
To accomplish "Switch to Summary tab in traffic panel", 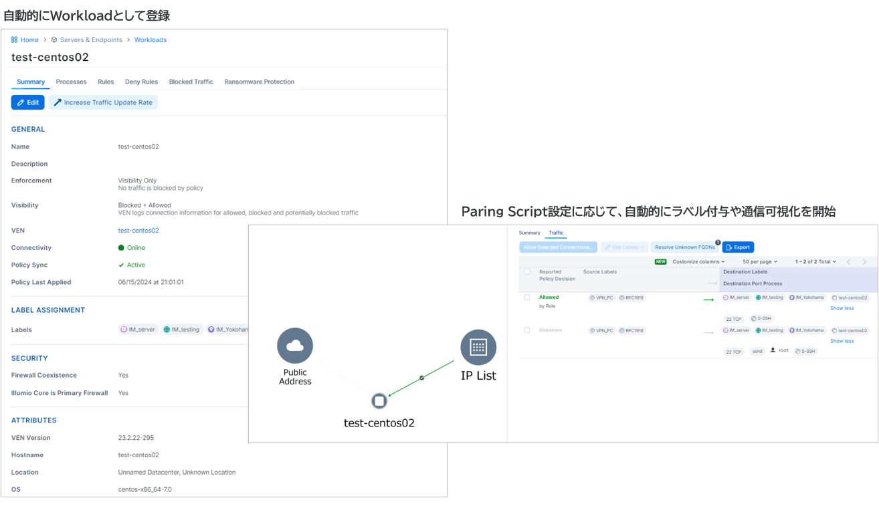I will click(x=529, y=233).
